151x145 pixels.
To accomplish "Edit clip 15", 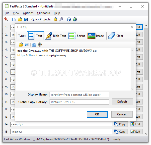I will point(136,132).
